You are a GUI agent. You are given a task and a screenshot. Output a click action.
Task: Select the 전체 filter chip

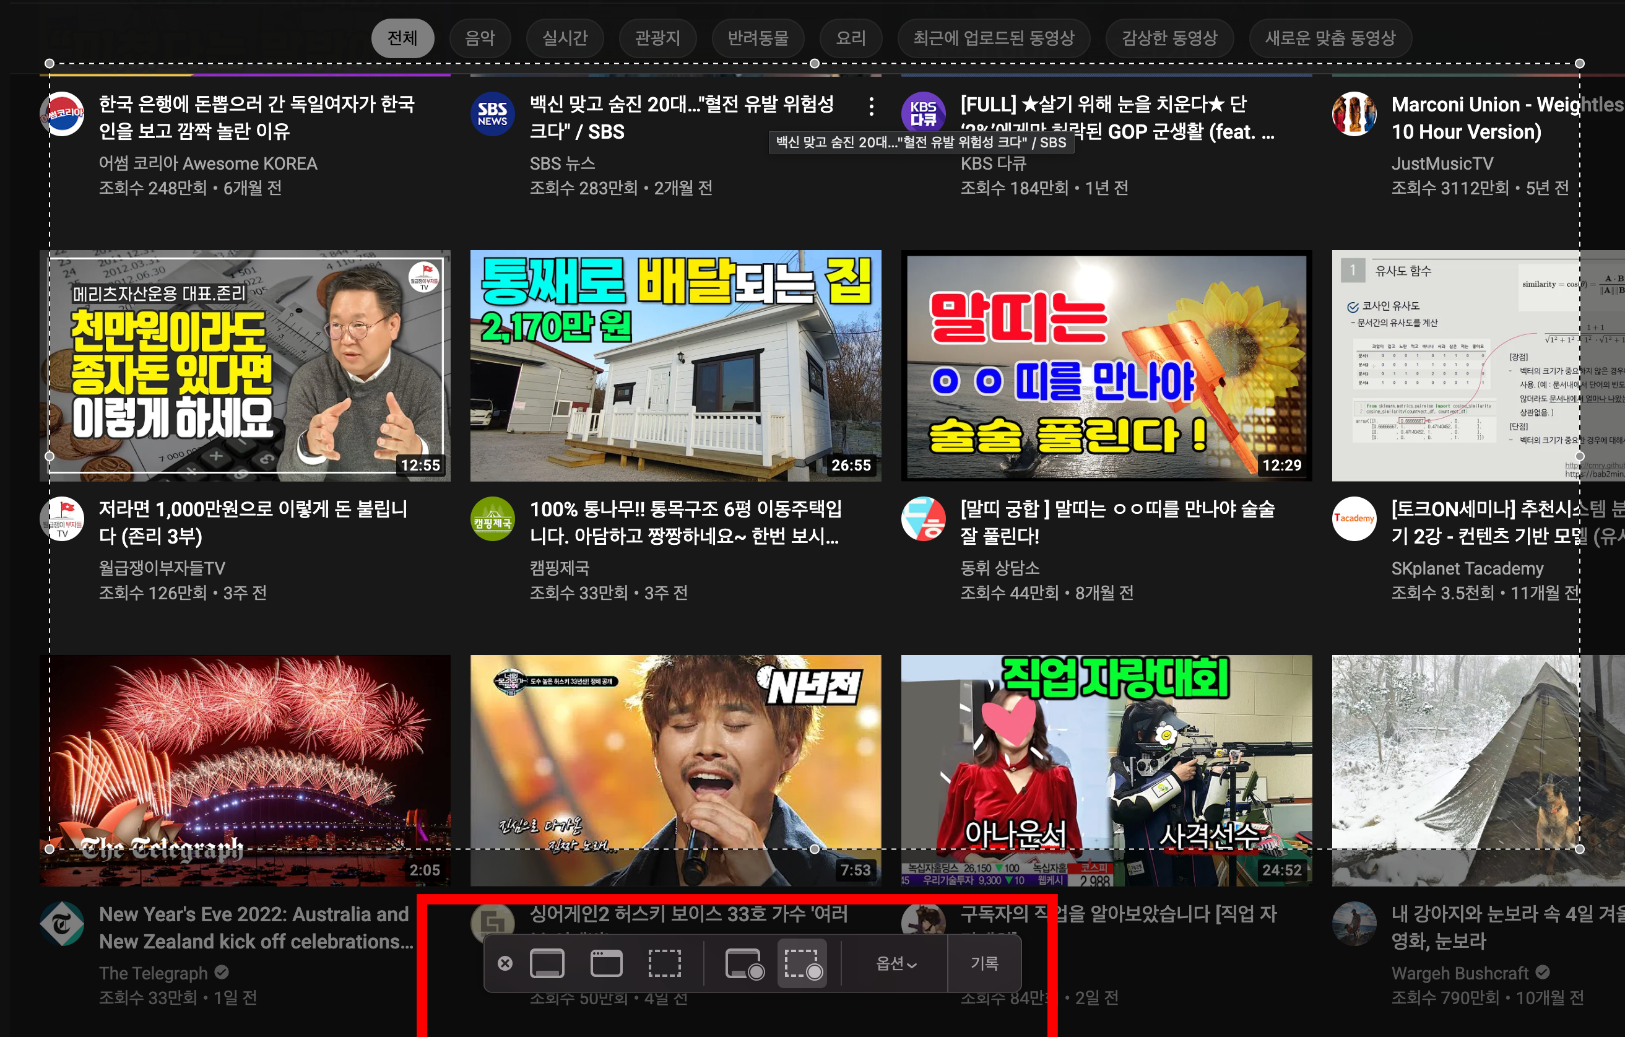pyautogui.click(x=402, y=38)
